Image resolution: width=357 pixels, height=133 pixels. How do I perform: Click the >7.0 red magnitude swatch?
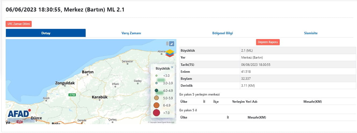156,113
